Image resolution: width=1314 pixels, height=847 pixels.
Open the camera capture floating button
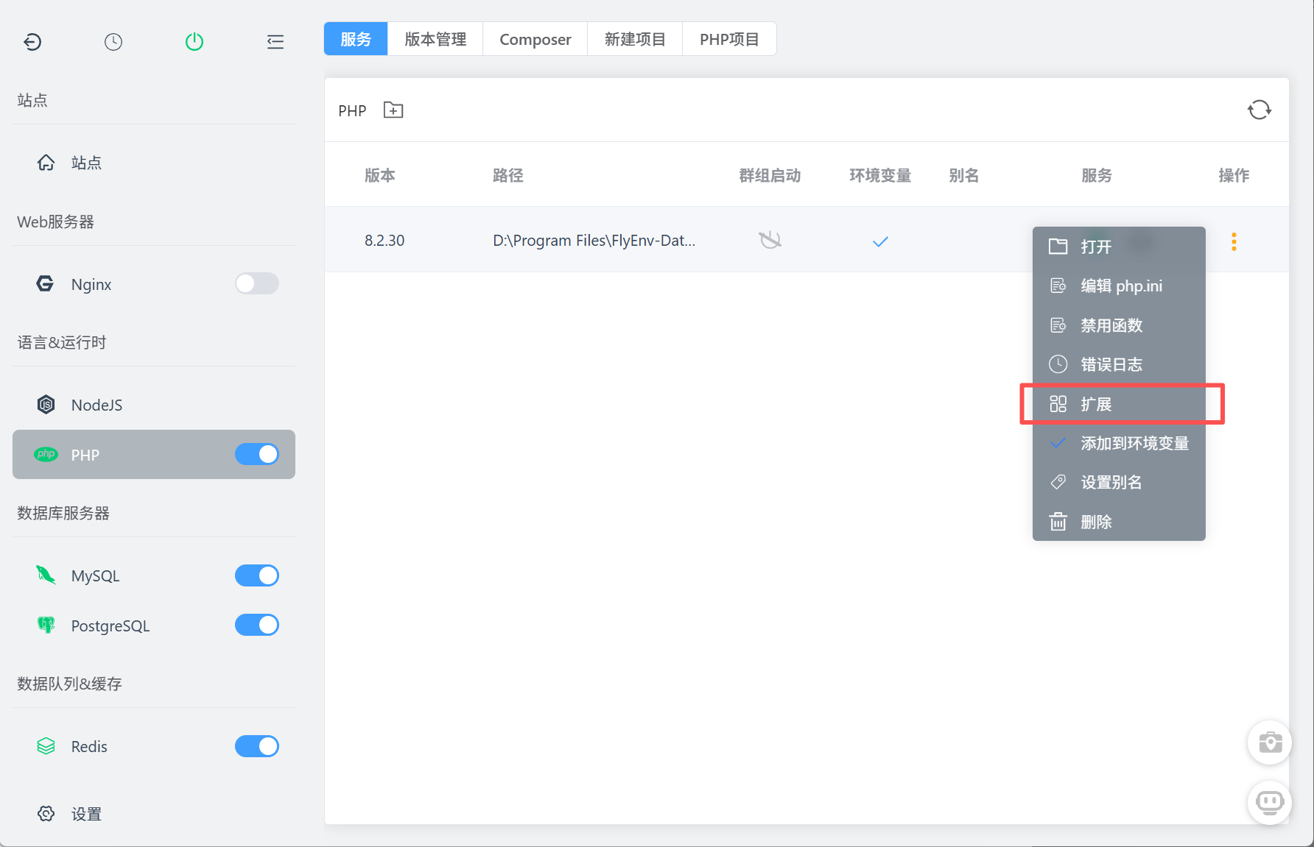[x=1270, y=742]
